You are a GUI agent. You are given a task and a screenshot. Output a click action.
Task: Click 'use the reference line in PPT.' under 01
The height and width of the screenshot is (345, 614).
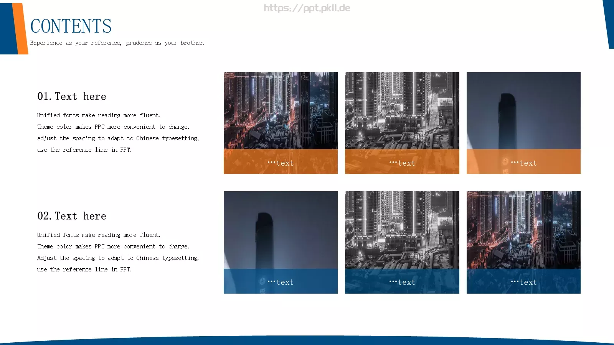(84, 149)
